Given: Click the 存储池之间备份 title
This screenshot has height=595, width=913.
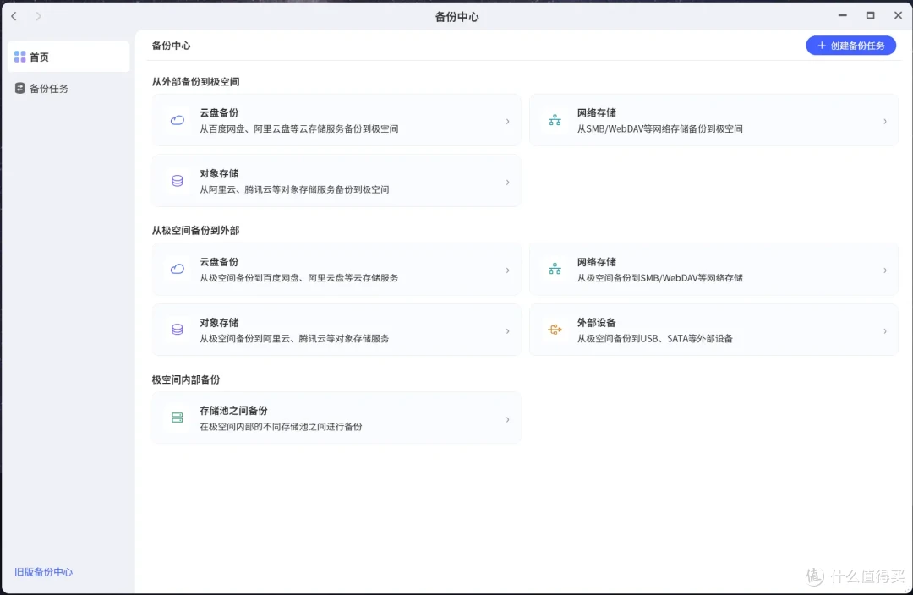Looking at the screenshot, I should (233, 411).
